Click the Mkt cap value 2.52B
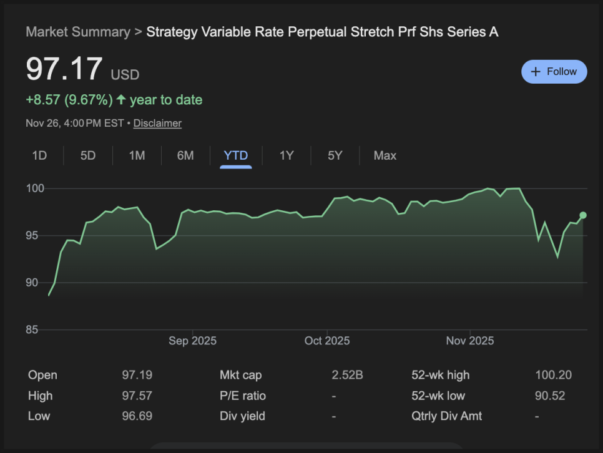Image resolution: width=603 pixels, height=453 pixels. (x=347, y=375)
